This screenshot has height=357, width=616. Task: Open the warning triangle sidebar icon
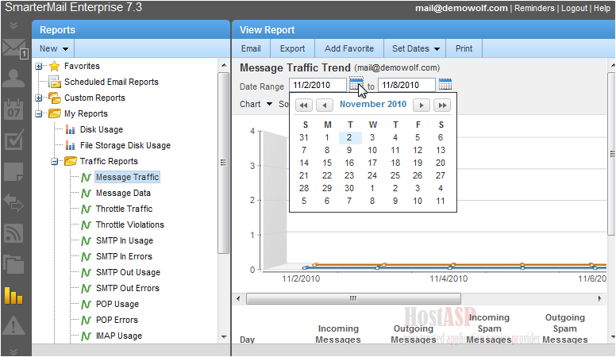pyautogui.click(x=13, y=325)
